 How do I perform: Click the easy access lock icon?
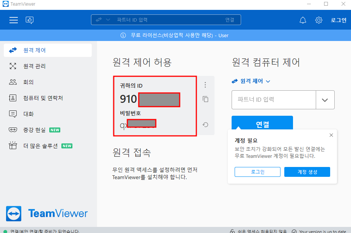tap(232, 231)
